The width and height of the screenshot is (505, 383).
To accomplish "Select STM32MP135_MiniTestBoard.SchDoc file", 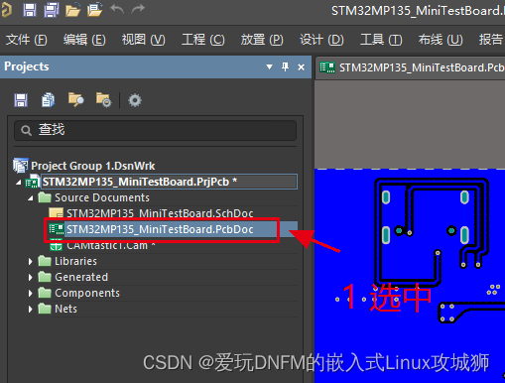I will pyautogui.click(x=160, y=213).
